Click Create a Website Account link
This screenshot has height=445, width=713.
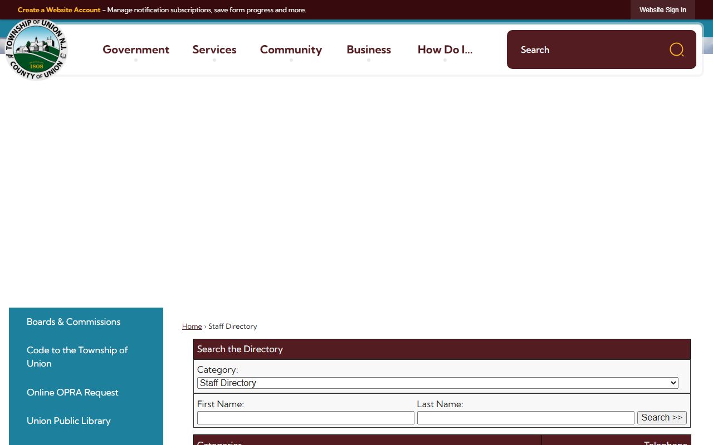click(x=59, y=10)
